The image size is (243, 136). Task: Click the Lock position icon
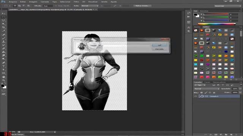click(210, 93)
